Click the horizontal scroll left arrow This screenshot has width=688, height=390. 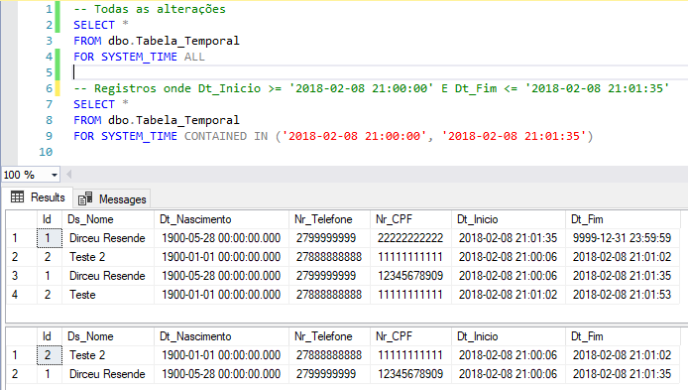(68, 175)
